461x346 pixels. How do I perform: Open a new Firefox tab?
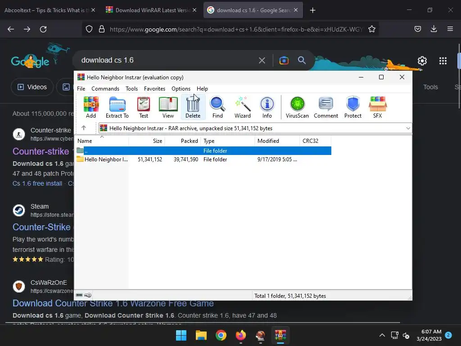(x=312, y=10)
